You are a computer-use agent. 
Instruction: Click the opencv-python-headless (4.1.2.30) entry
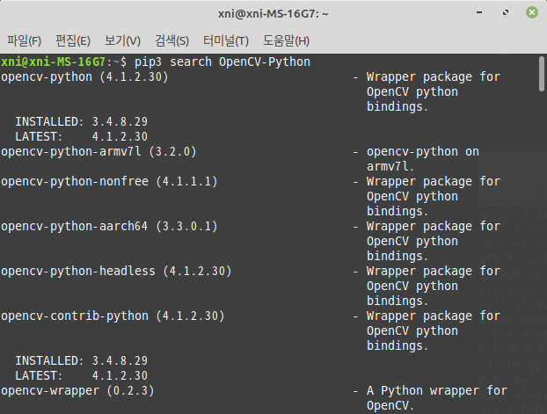tap(116, 271)
